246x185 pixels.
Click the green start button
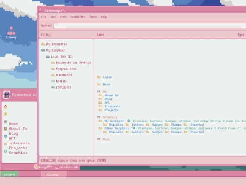point(10,174)
